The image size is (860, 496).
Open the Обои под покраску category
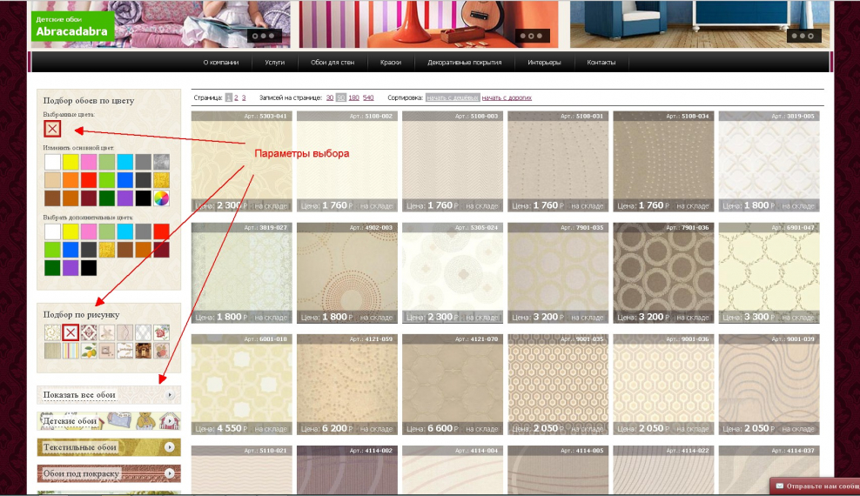coord(109,473)
